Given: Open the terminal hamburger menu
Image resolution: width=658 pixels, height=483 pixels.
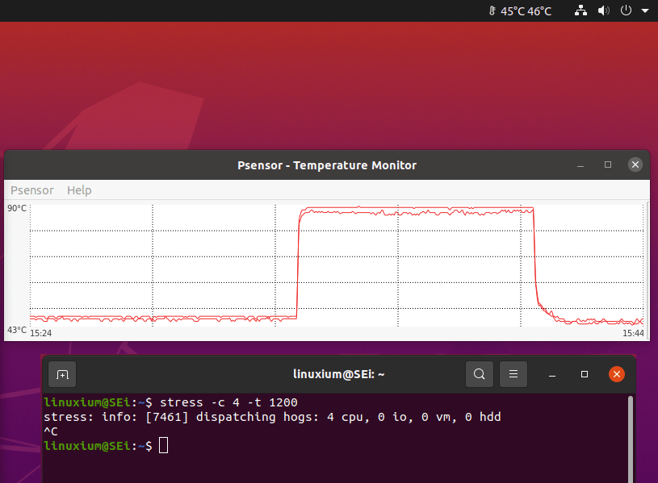Looking at the screenshot, I should (513, 374).
